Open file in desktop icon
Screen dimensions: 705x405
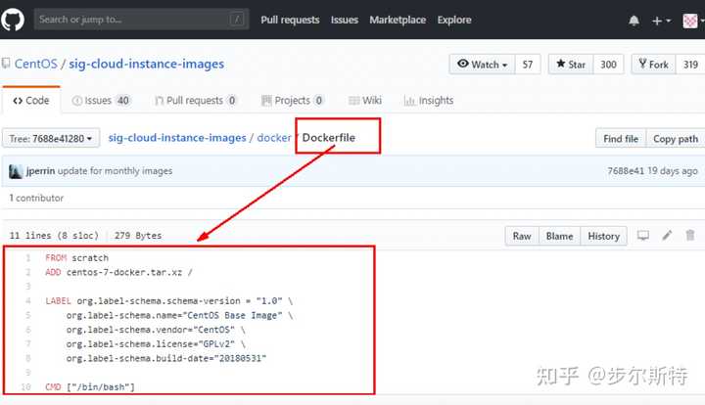(x=643, y=236)
